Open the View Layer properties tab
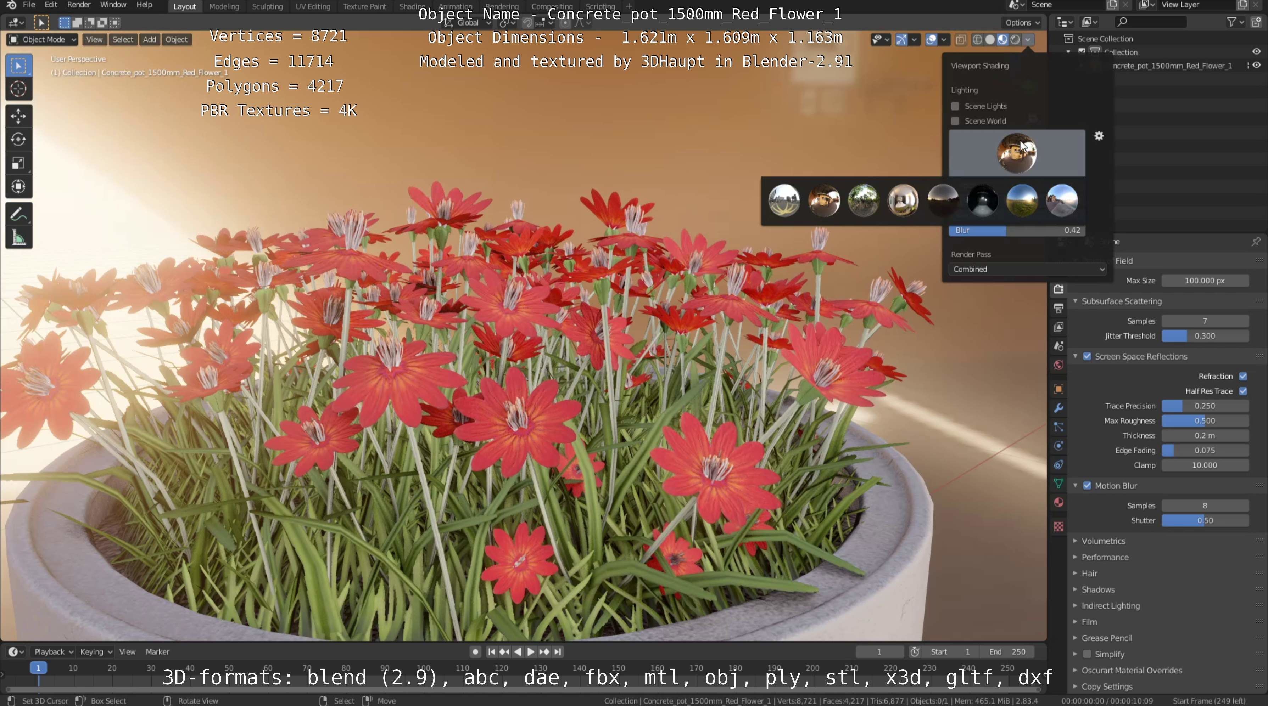 pyautogui.click(x=1059, y=327)
